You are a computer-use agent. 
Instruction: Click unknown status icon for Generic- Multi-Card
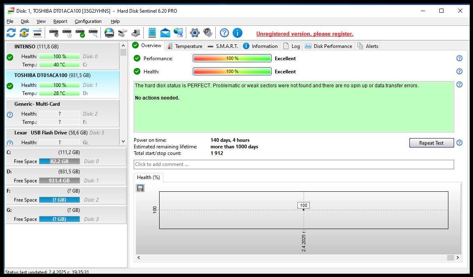coord(10,115)
